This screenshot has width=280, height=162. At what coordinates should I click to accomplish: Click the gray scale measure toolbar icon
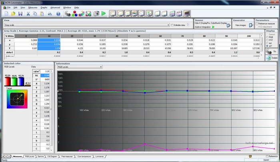(x=68, y=14)
